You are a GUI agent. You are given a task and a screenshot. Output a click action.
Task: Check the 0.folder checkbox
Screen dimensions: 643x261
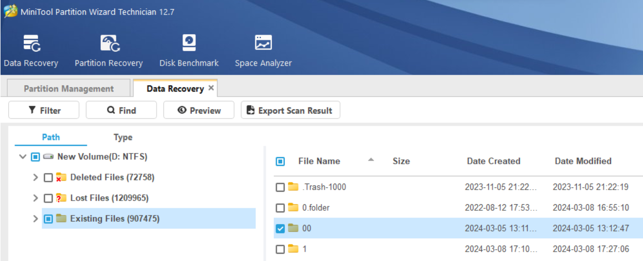click(280, 208)
